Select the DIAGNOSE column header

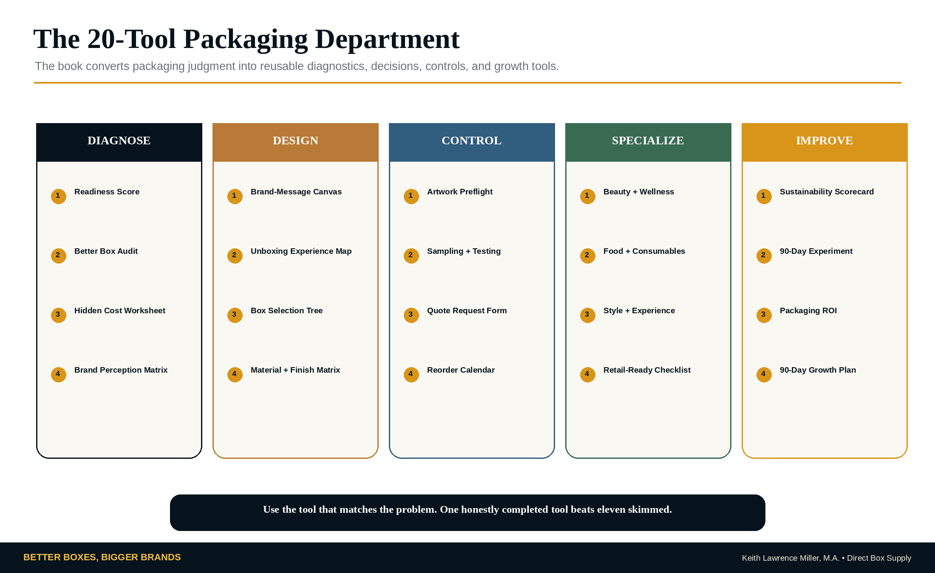click(x=119, y=142)
